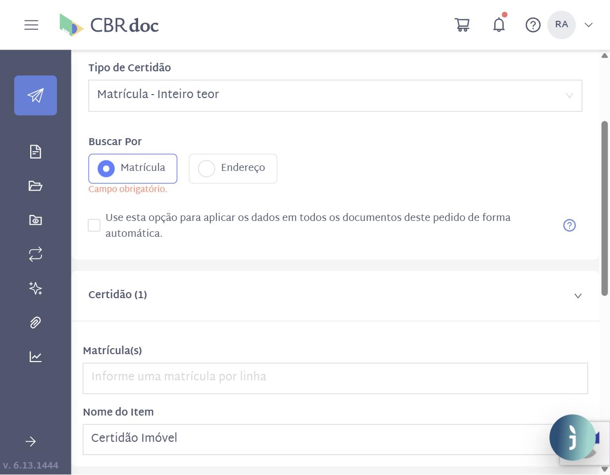Open the folder with eye sidebar icon
Screen dimensions: 610x475
tap(35, 220)
